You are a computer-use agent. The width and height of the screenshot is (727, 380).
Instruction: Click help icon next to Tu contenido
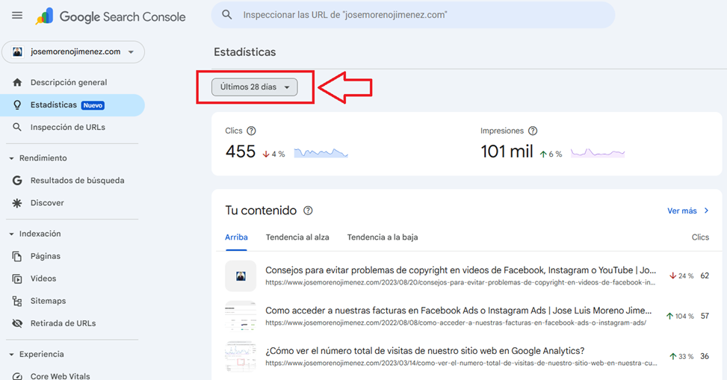[308, 211]
